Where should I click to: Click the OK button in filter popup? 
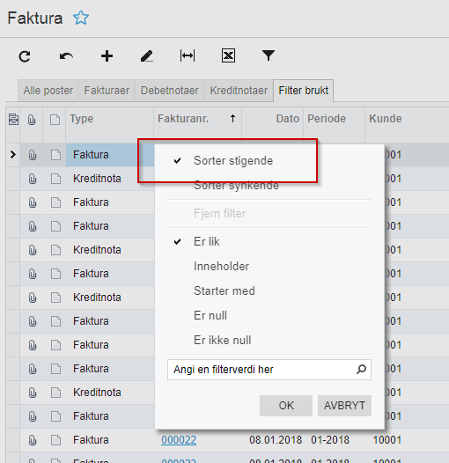pos(286,406)
